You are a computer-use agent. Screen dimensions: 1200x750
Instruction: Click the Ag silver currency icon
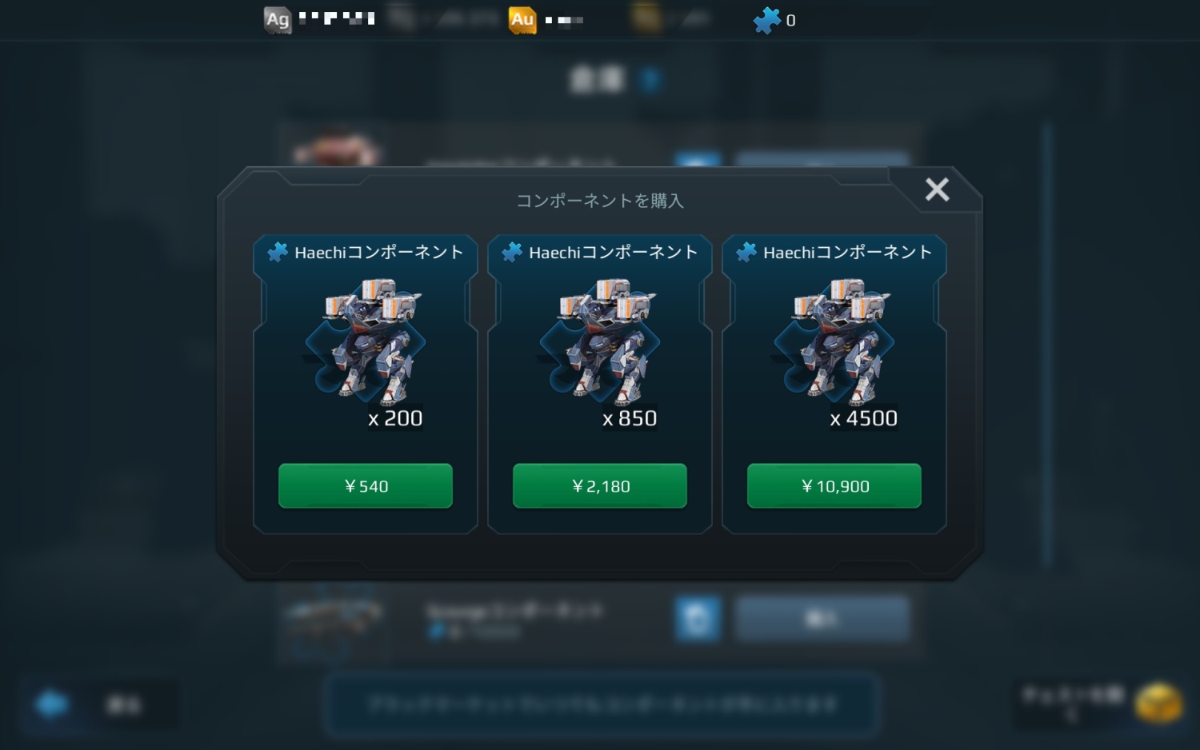point(277,20)
